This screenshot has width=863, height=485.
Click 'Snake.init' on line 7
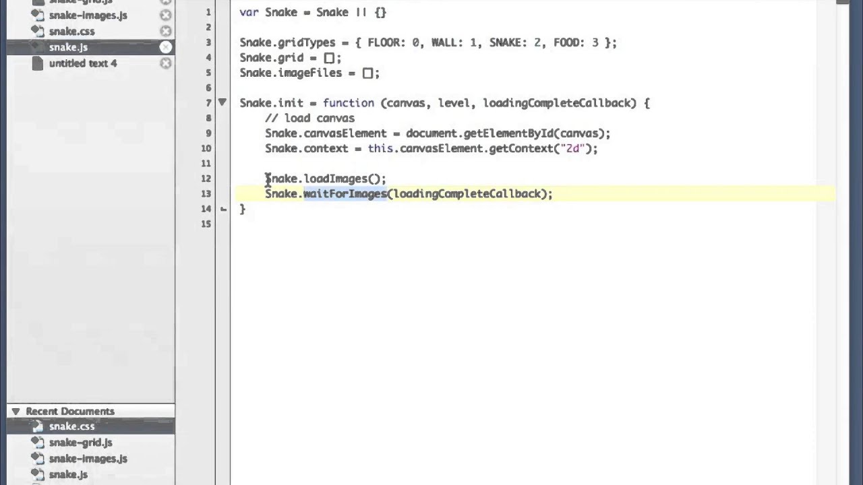click(x=271, y=103)
